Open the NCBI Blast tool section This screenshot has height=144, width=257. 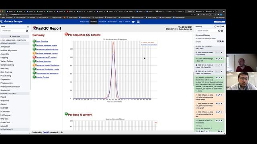pos(5,112)
